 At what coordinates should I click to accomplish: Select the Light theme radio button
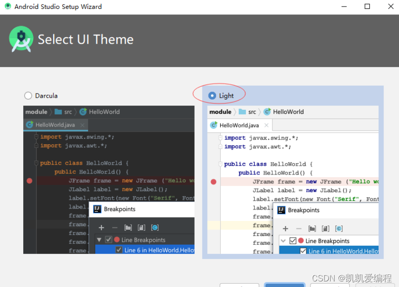coord(212,95)
